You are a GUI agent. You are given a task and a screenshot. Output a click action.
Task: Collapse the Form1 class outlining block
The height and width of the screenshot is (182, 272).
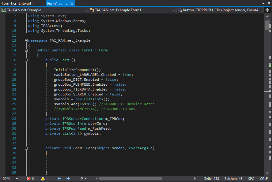pos(26,50)
